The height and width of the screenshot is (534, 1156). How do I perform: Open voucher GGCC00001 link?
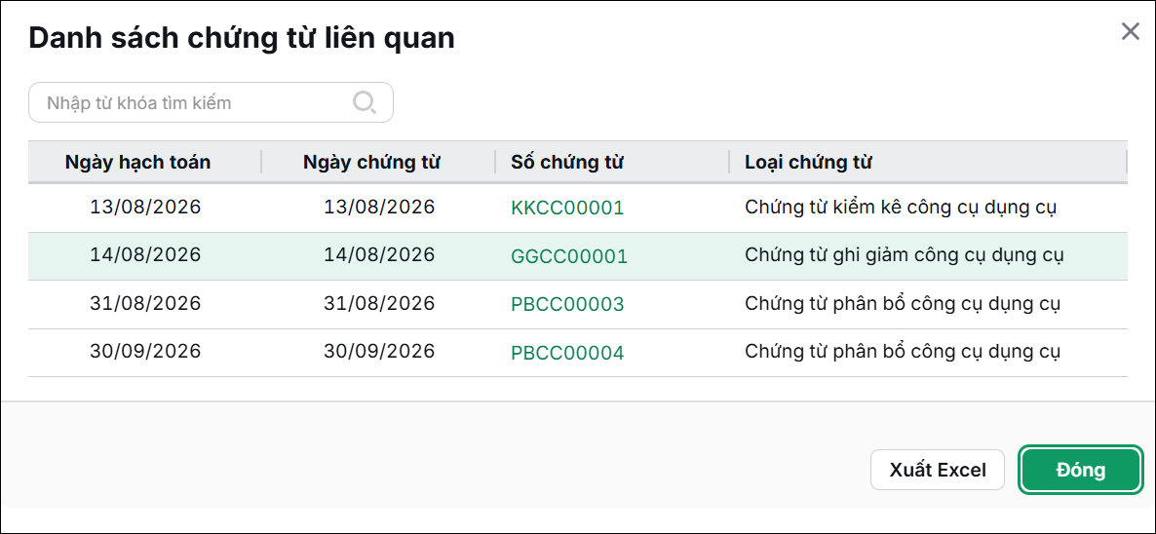(x=568, y=256)
